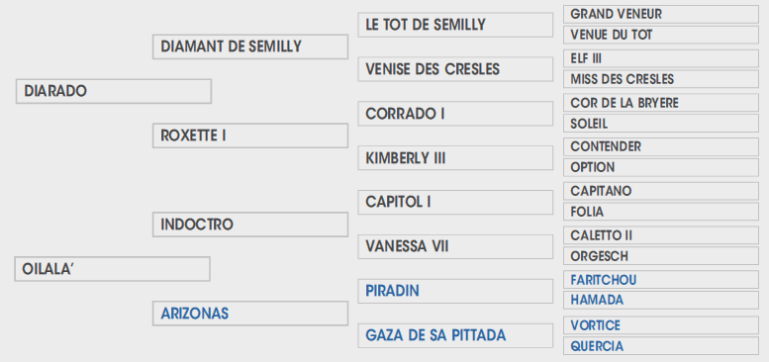The height and width of the screenshot is (362, 769).
Task: Select the OILALA' pedigree box
Action: click(112, 269)
